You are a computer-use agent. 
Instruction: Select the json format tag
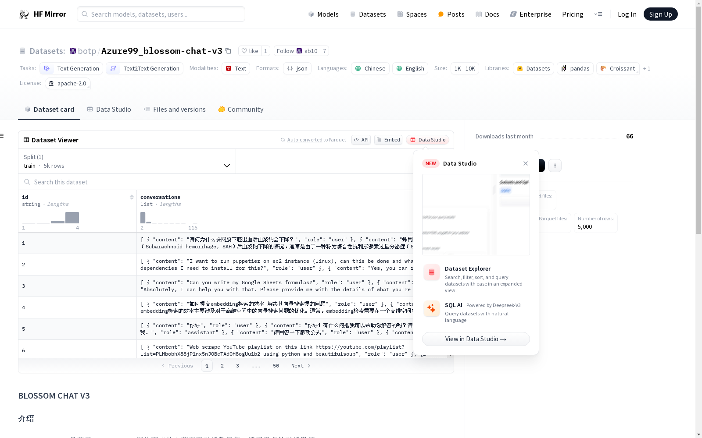coord(297,68)
